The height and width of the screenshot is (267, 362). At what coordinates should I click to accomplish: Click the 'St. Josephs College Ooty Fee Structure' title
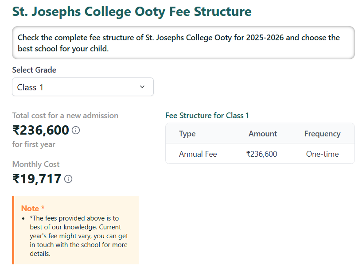click(132, 12)
